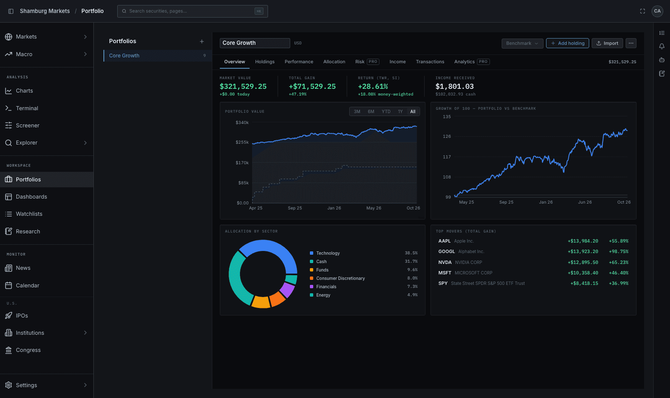Switch to the Allocation tab
The width and height of the screenshot is (670, 398).
[x=334, y=62]
